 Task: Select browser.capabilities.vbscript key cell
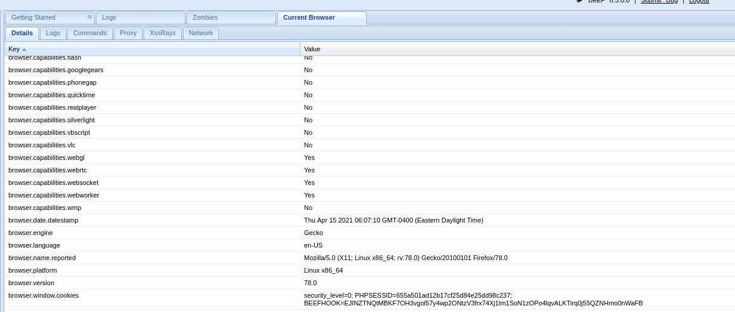(x=49, y=132)
